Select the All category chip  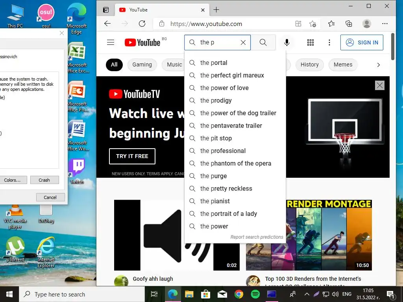[114, 65]
